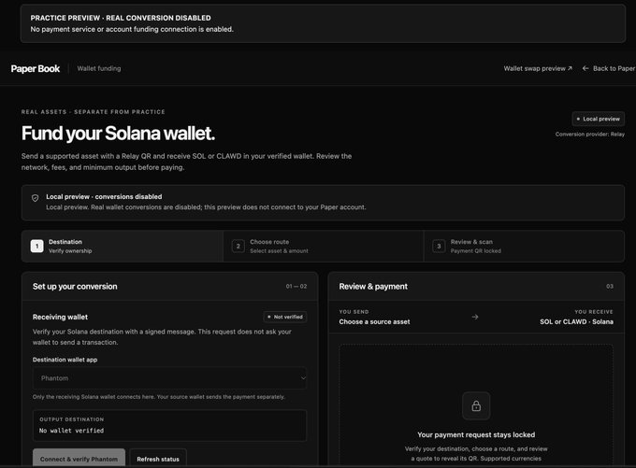Click the Output destination field

coord(169,425)
